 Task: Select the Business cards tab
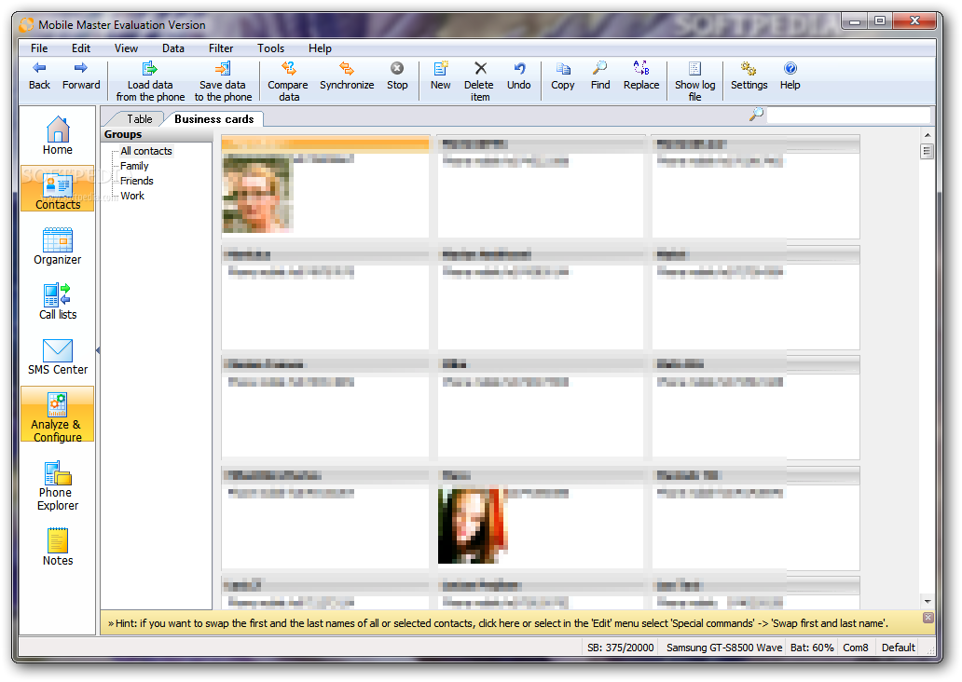click(214, 119)
